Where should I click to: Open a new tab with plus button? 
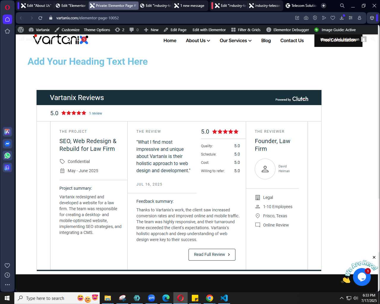(324, 6)
